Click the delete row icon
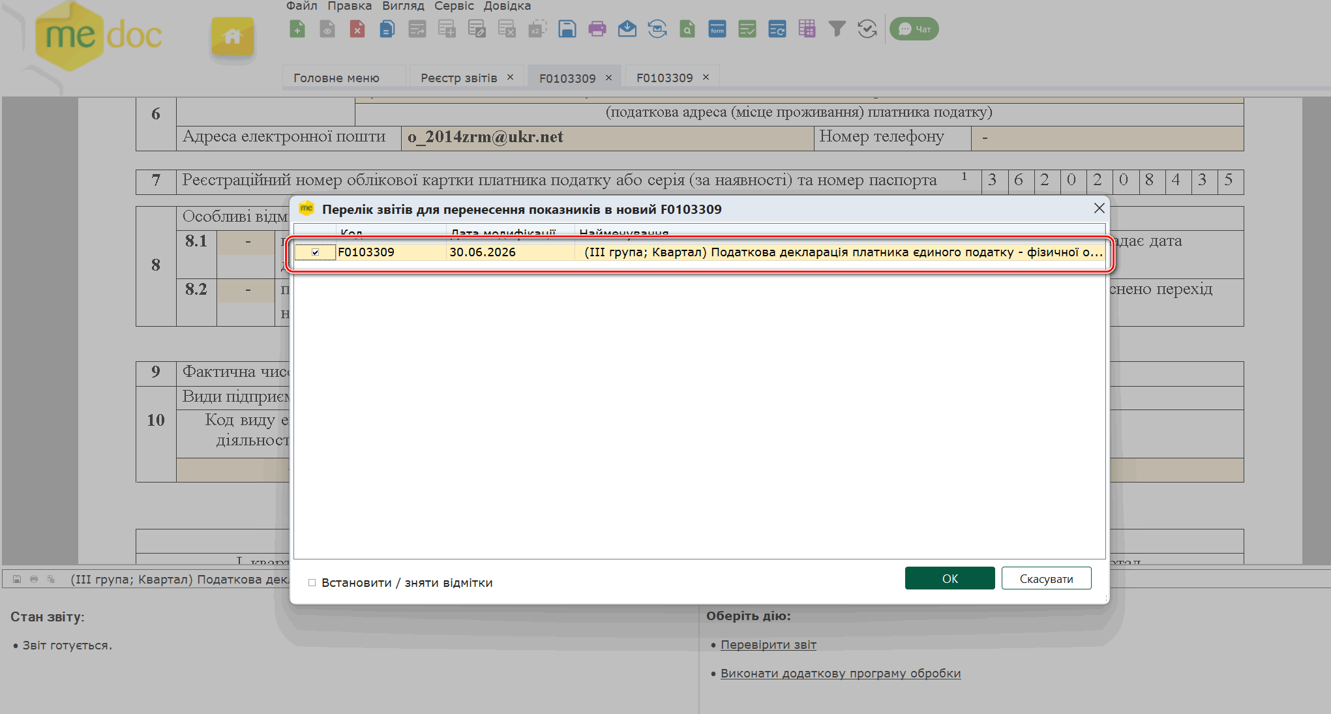Viewport: 1331px width, 714px height. pos(507,29)
